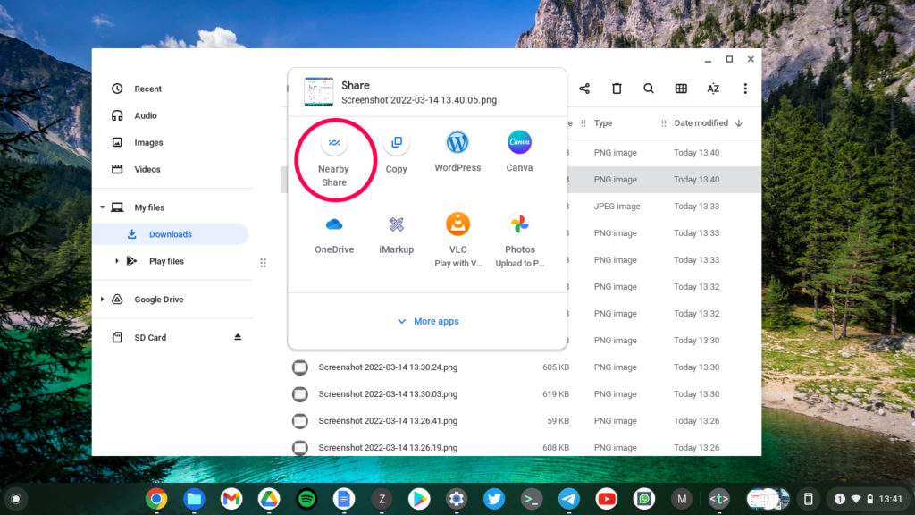Open Files app from the shelf
915x515 pixels.
(194, 499)
